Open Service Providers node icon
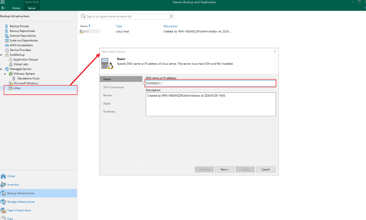The height and width of the screenshot is (220, 366). 7,50
